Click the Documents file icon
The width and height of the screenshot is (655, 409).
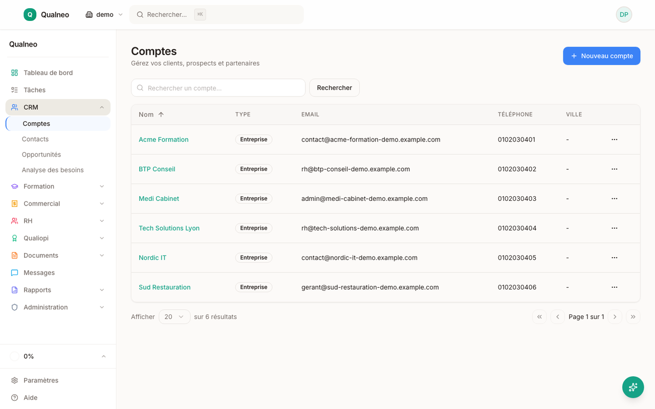point(14,256)
